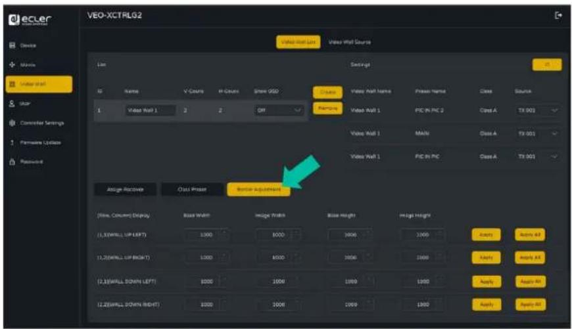
Task: Switch to the Bezel Adjustment tab
Action: pos(258,190)
